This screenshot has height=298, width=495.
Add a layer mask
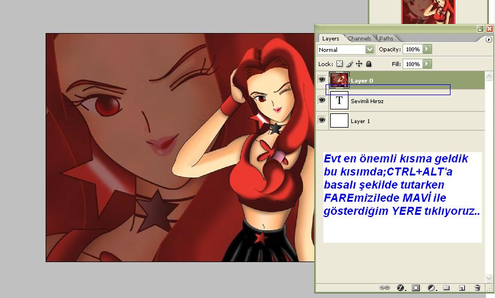point(416,288)
